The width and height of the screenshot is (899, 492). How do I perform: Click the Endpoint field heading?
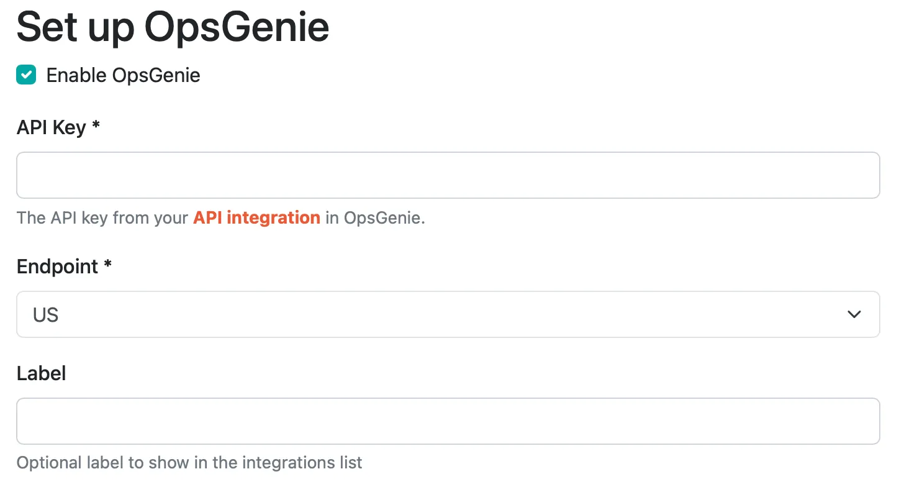click(63, 266)
